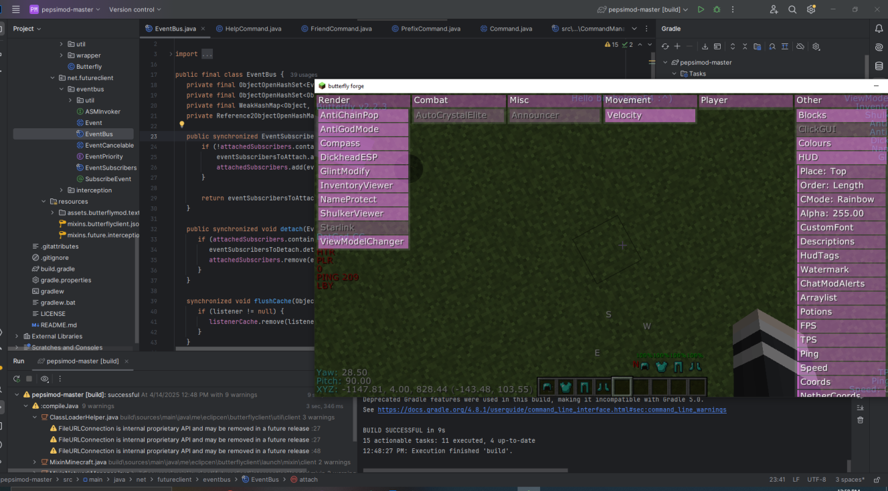Expand MixinMinecraft.java warnings node

[x=35, y=462]
